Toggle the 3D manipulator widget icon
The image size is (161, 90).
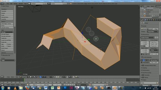coord(38,77)
